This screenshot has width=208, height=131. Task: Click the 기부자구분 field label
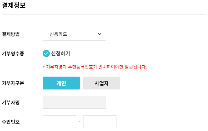13,83
